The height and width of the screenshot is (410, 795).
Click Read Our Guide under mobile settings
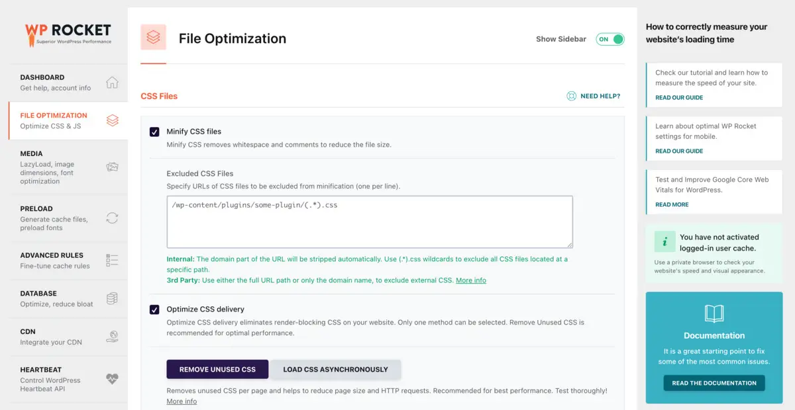[679, 151]
